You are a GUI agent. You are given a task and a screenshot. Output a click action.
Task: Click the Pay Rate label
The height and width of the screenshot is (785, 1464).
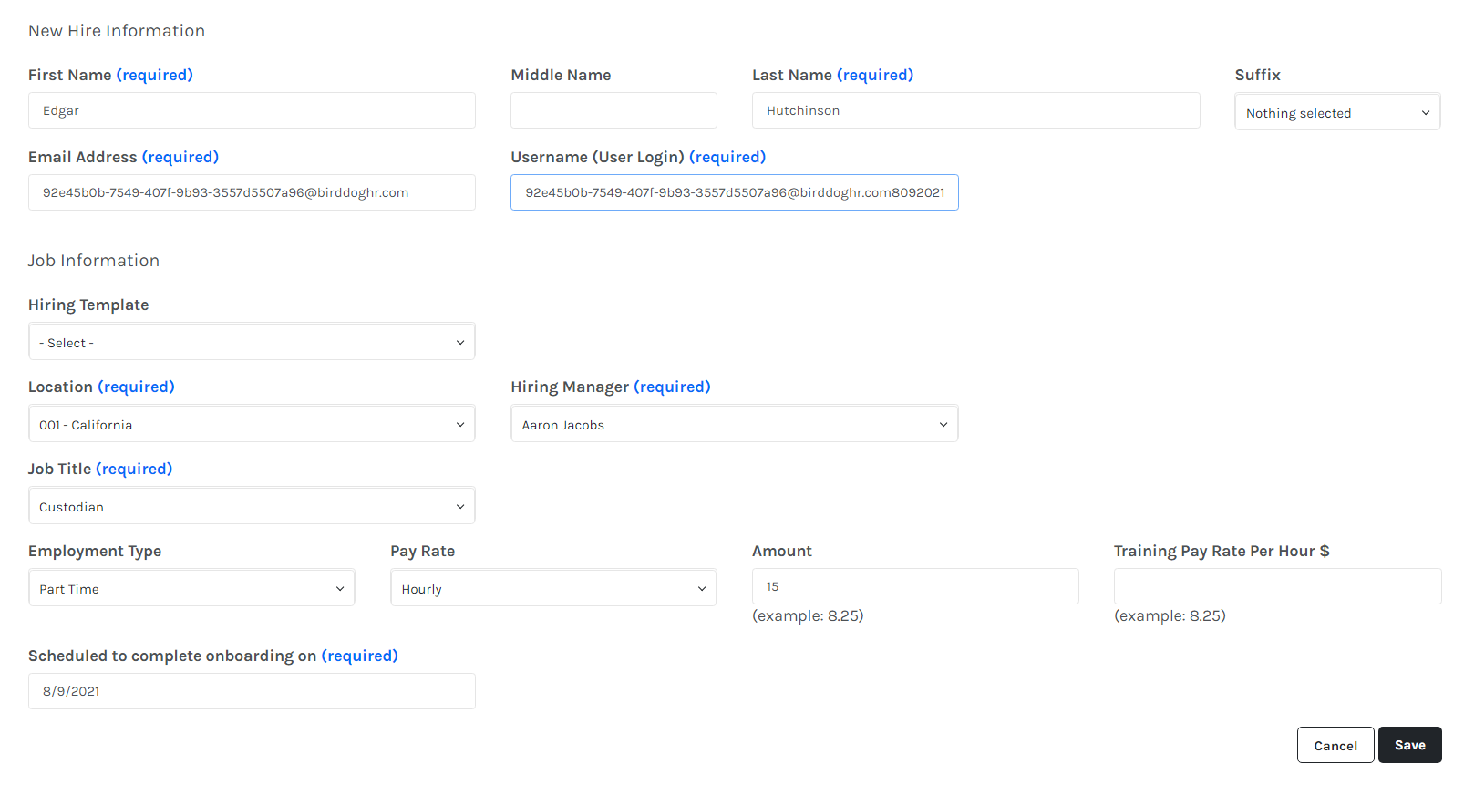[422, 551]
